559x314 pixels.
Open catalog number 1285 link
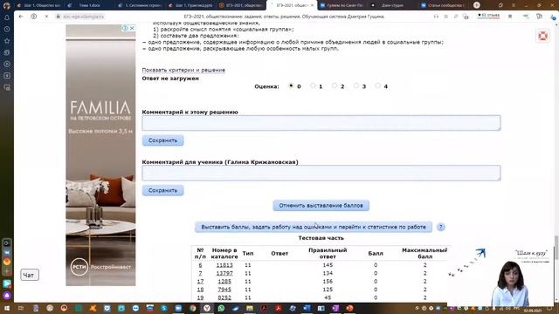(224, 281)
